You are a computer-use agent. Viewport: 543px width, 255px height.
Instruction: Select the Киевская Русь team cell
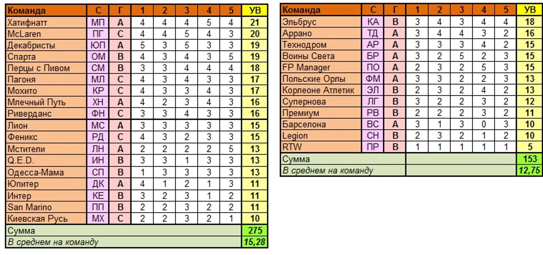tap(46, 219)
